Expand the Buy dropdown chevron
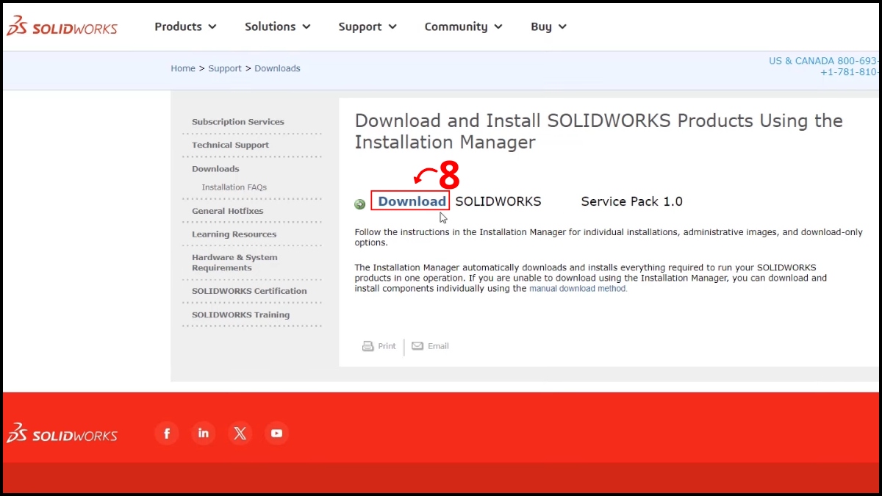 [x=562, y=27]
